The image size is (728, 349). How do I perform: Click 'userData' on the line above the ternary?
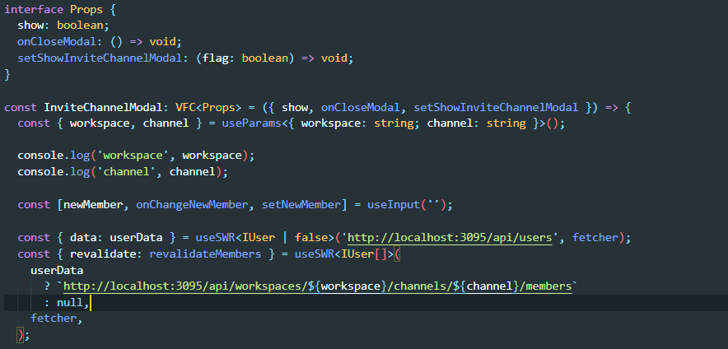[57, 270]
